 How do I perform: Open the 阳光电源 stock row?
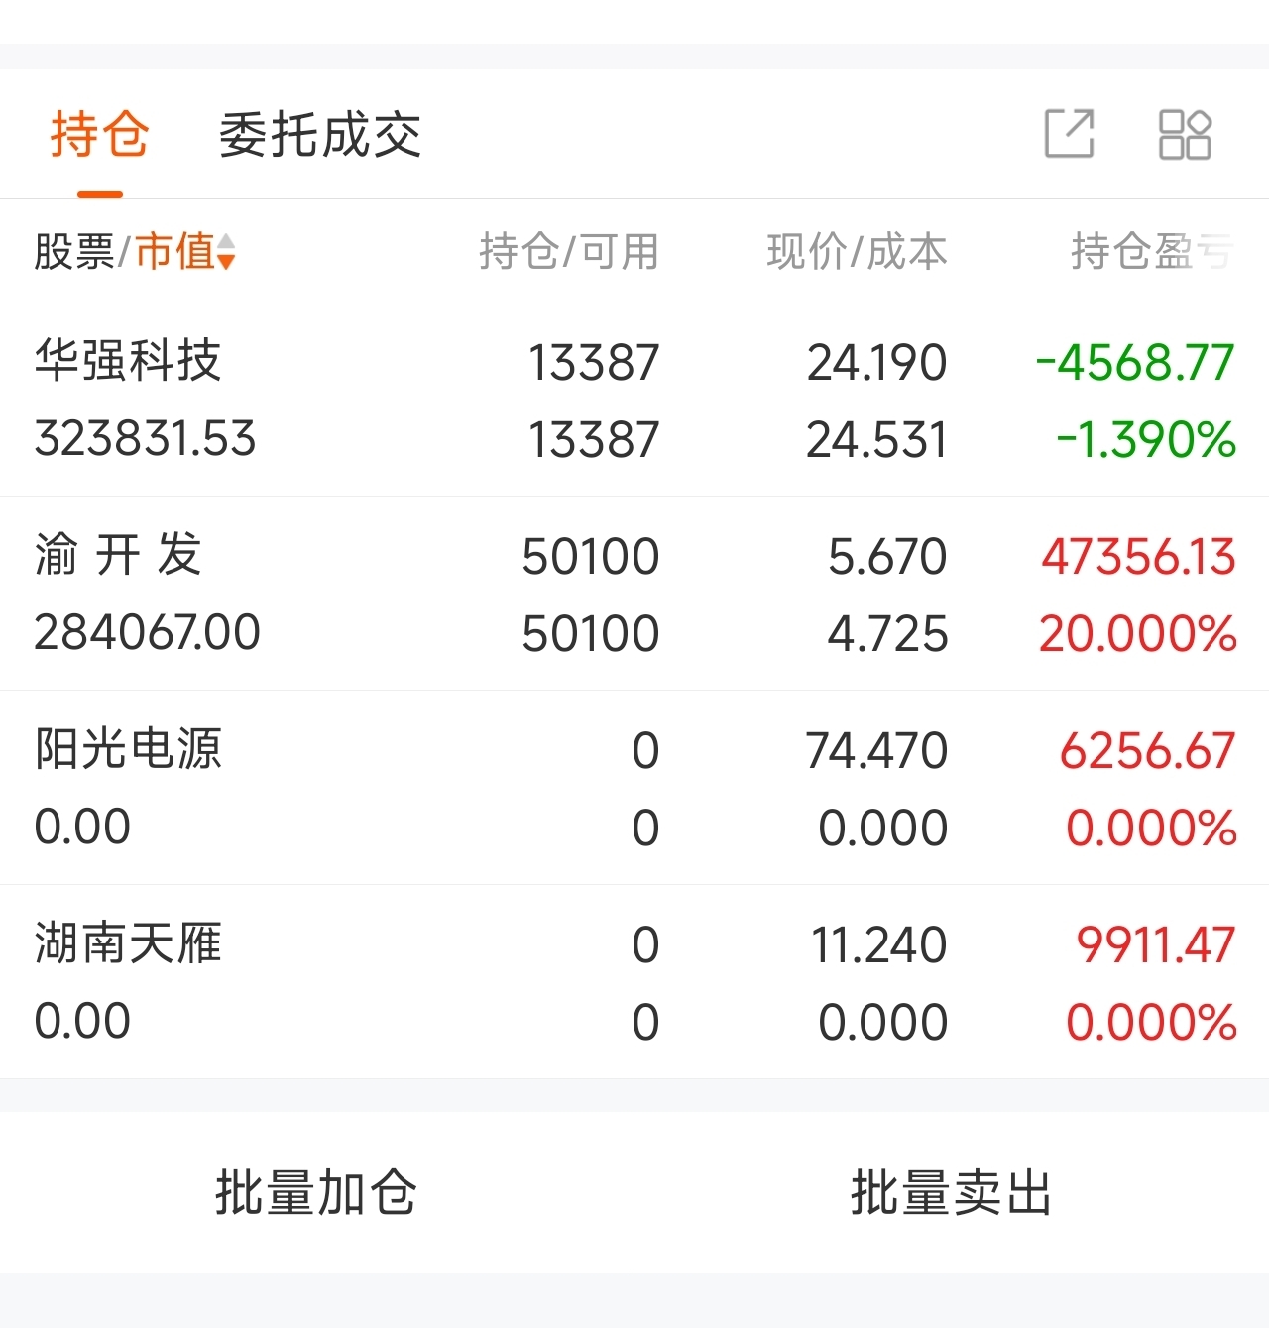click(x=634, y=788)
